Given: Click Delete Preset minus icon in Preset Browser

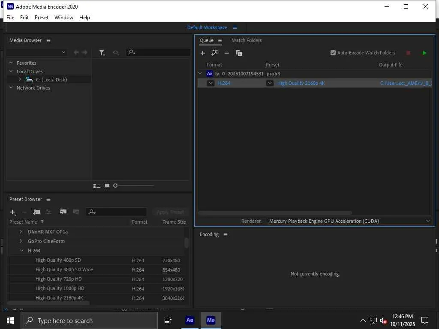Looking at the screenshot, I should pos(24,212).
